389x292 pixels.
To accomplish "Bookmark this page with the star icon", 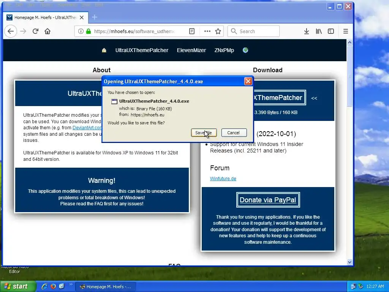I will click(218, 31).
